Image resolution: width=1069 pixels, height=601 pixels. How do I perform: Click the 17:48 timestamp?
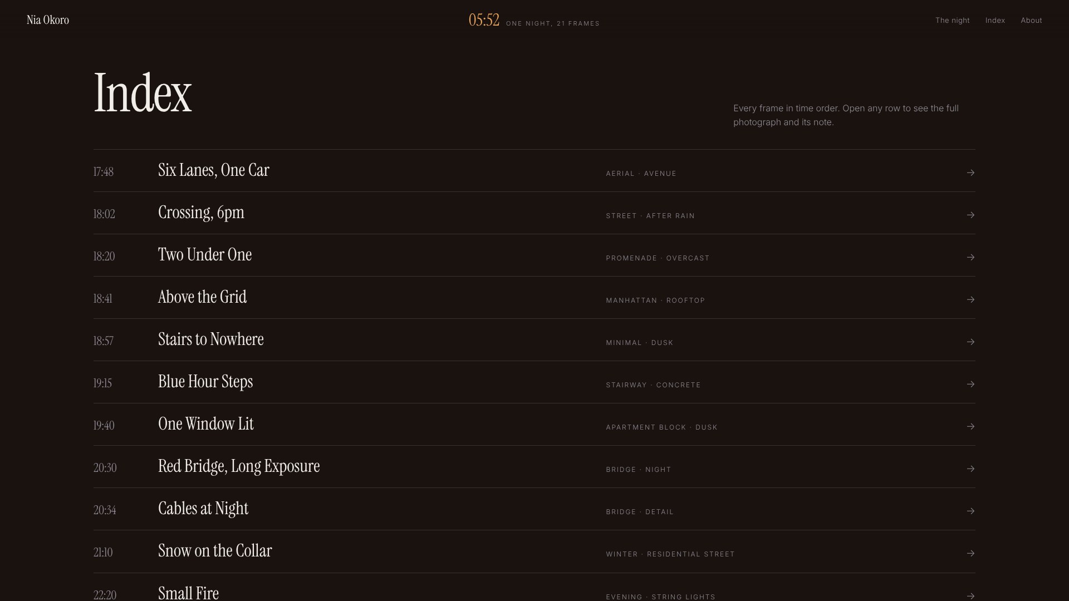pyautogui.click(x=104, y=172)
